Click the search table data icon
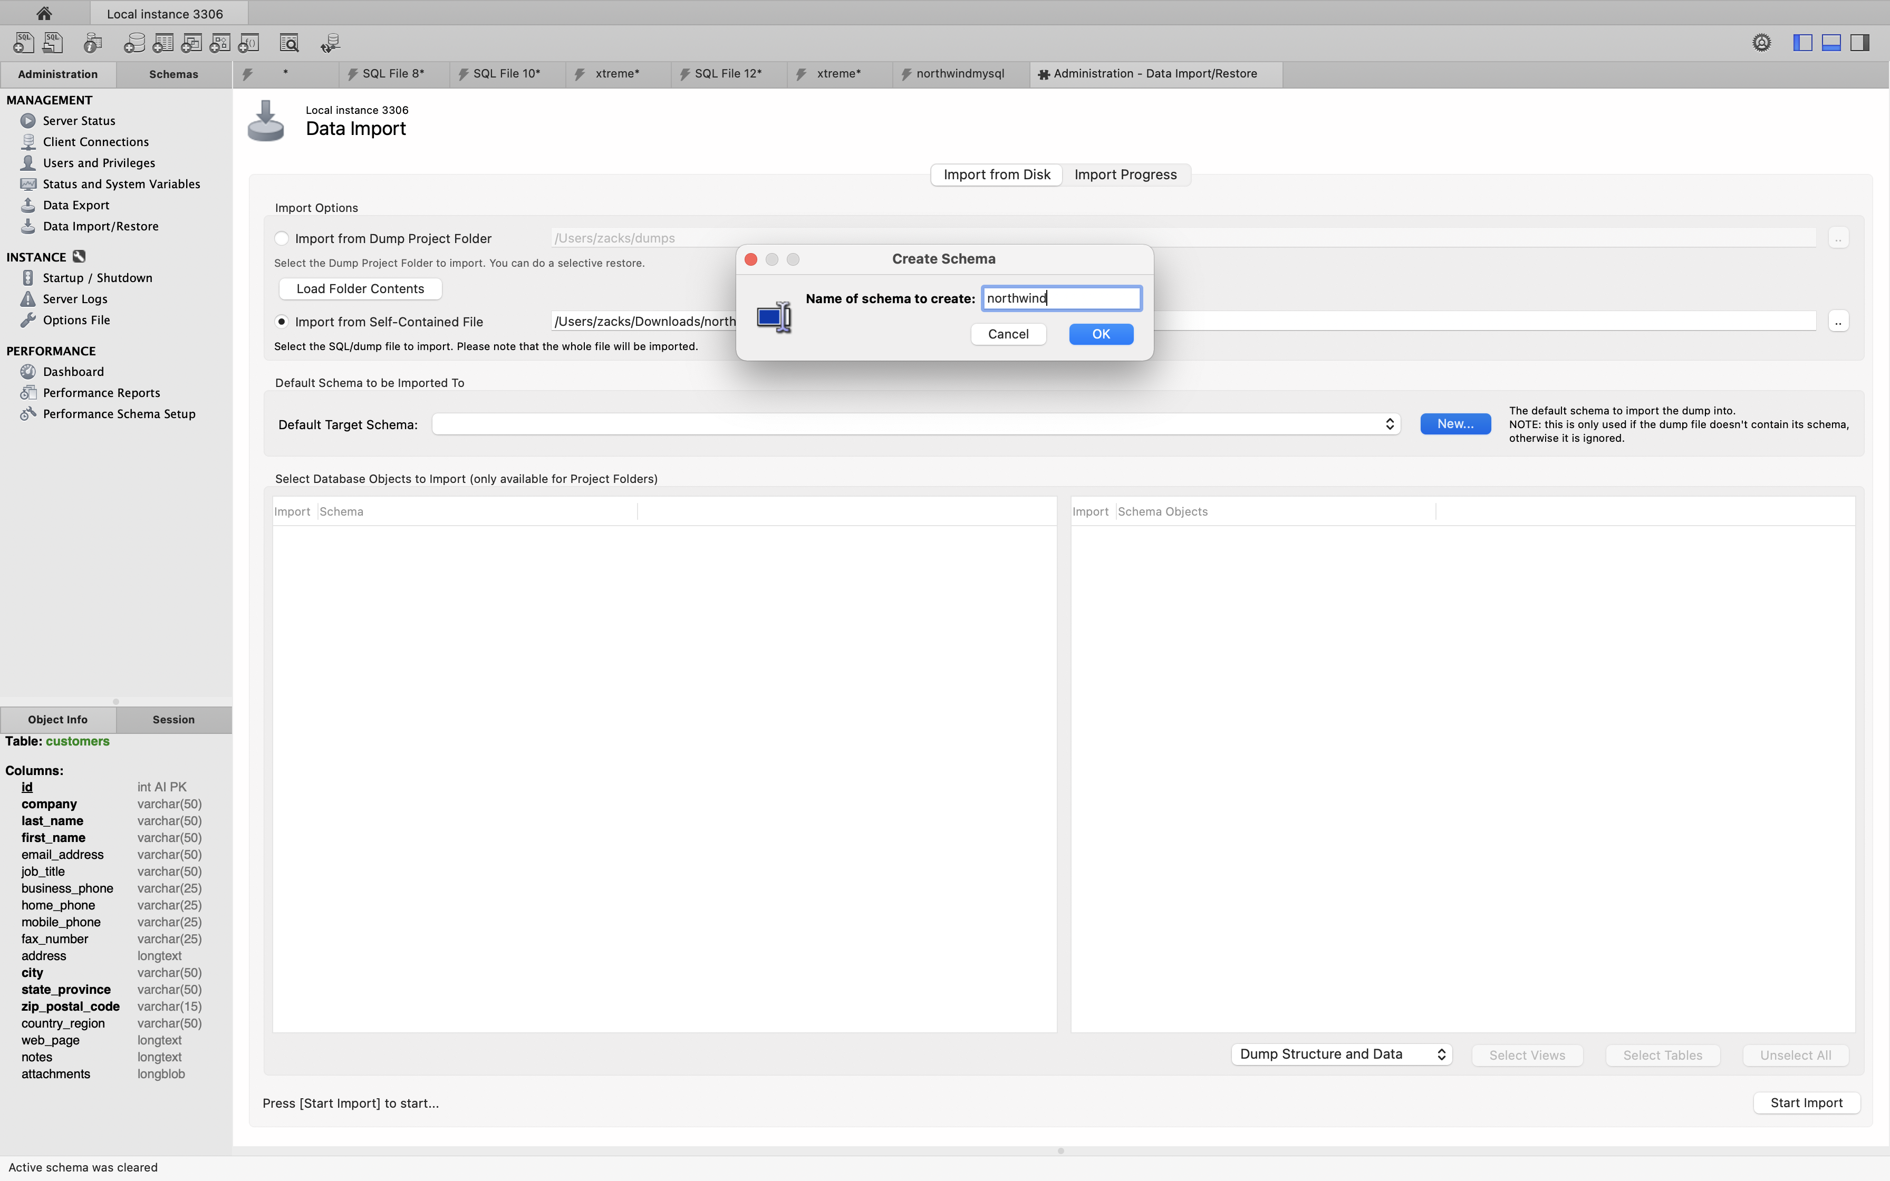The image size is (1890, 1181). pyautogui.click(x=289, y=43)
